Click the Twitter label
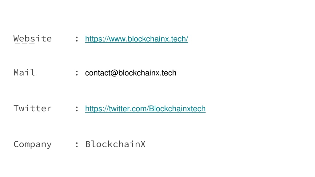 33,108
